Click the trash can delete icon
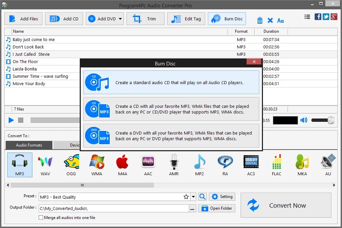This screenshot has height=228, width=342. 260,20
